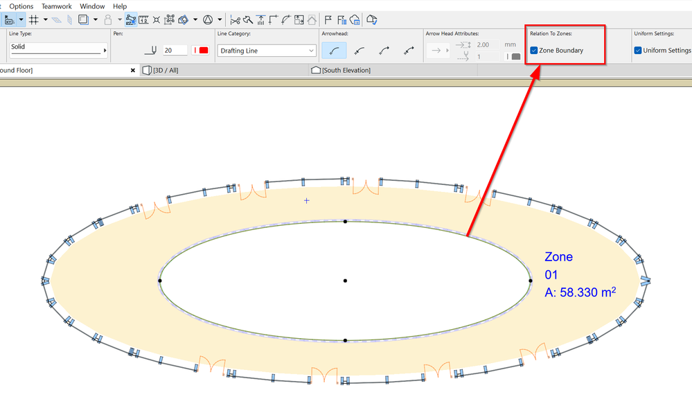Viewport: 692px width, 397px height.
Task: Open the Teamwork menu
Action: [x=57, y=6]
